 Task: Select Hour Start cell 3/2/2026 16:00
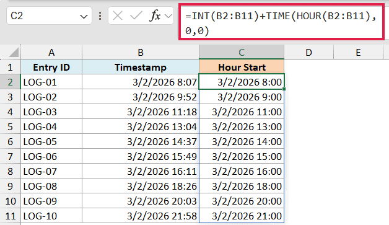coord(242,171)
